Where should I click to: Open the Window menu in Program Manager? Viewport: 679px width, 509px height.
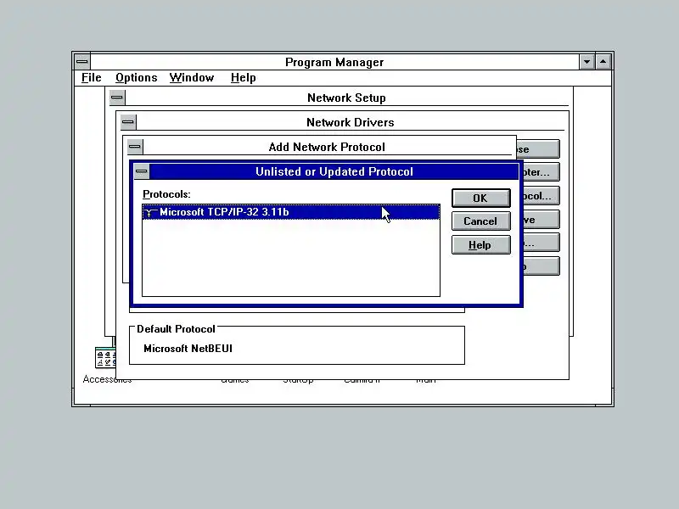tap(192, 78)
